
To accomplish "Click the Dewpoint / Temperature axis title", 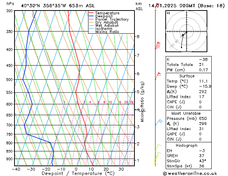I will click(78, 173).
